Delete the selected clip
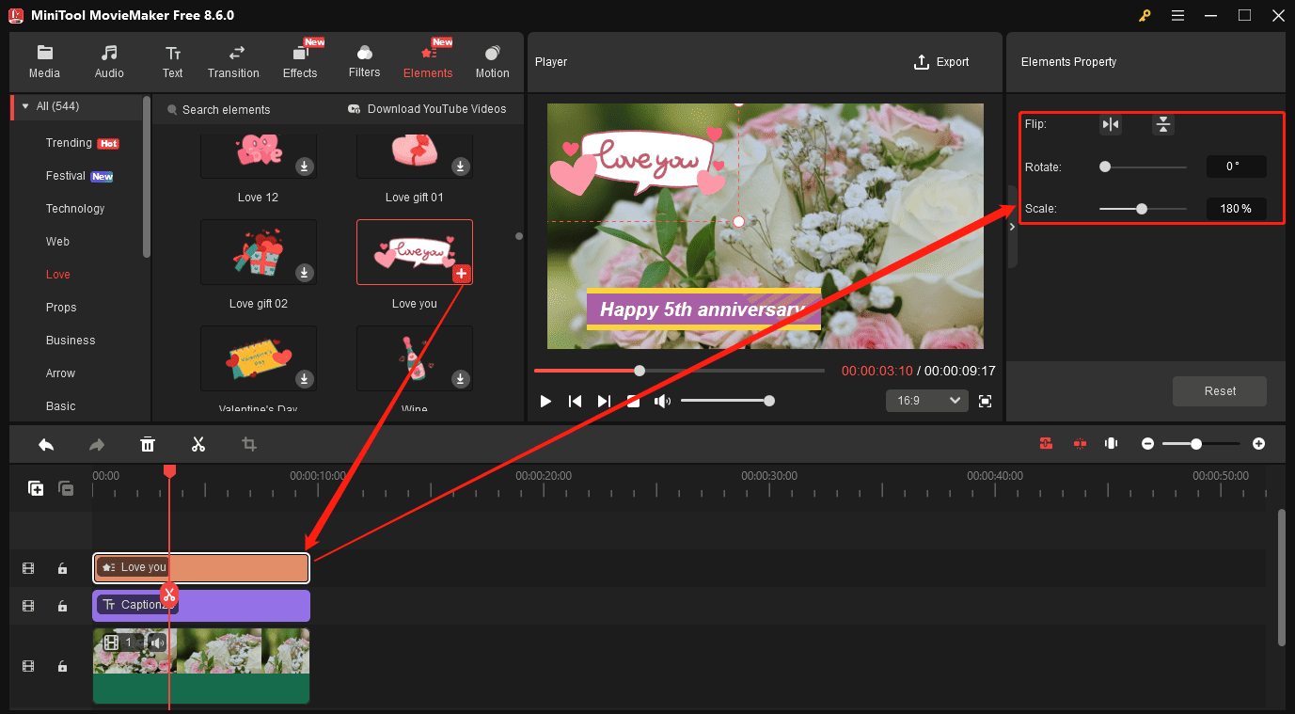This screenshot has height=714, width=1295. [x=148, y=444]
